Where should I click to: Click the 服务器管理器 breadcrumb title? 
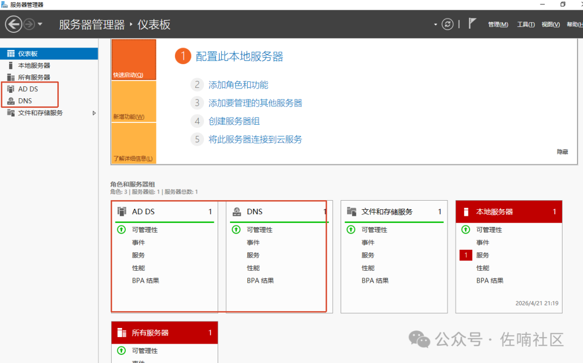click(92, 24)
